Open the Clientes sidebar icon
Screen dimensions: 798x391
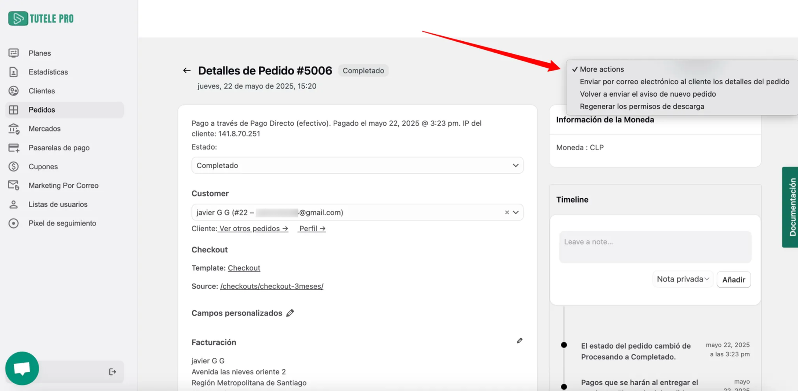(14, 91)
